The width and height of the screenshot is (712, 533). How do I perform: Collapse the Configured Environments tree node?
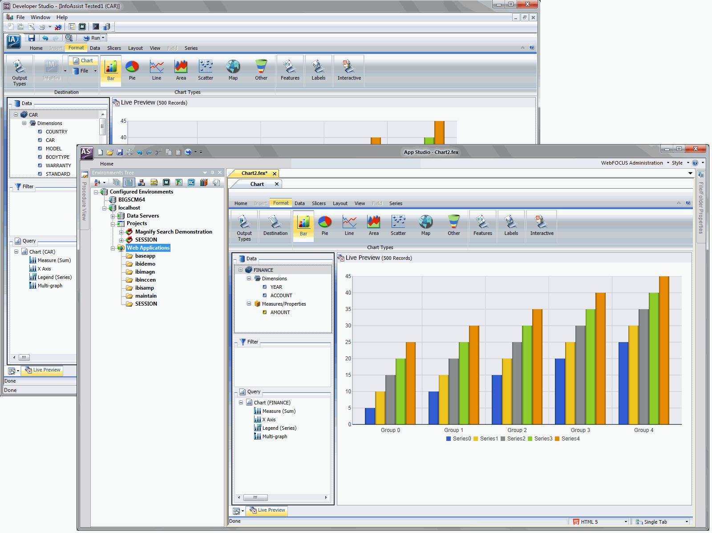point(96,192)
